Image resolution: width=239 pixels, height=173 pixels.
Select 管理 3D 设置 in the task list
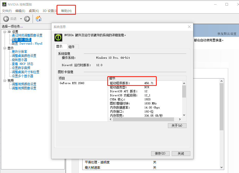21,39
